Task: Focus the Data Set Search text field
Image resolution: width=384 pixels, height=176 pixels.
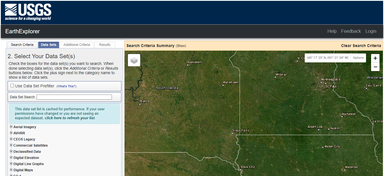Action: (74, 97)
